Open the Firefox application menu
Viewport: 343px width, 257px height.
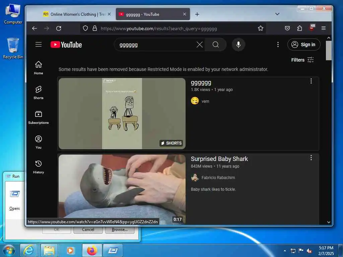[x=324, y=28]
